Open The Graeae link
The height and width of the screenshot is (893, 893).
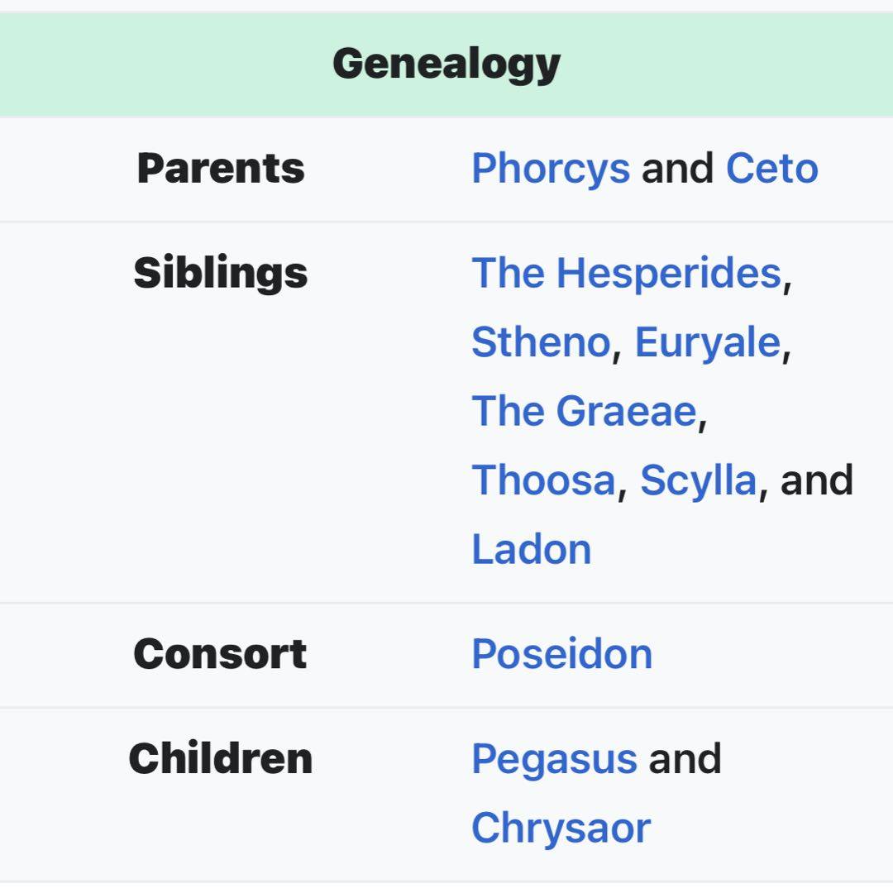click(583, 411)
